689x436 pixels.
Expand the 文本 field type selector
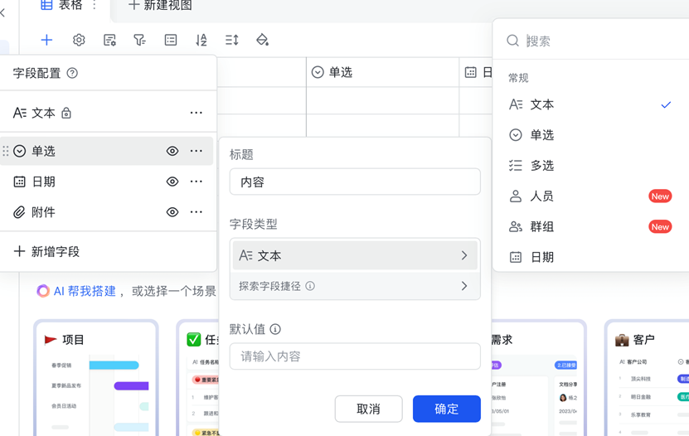pos(355,255)
